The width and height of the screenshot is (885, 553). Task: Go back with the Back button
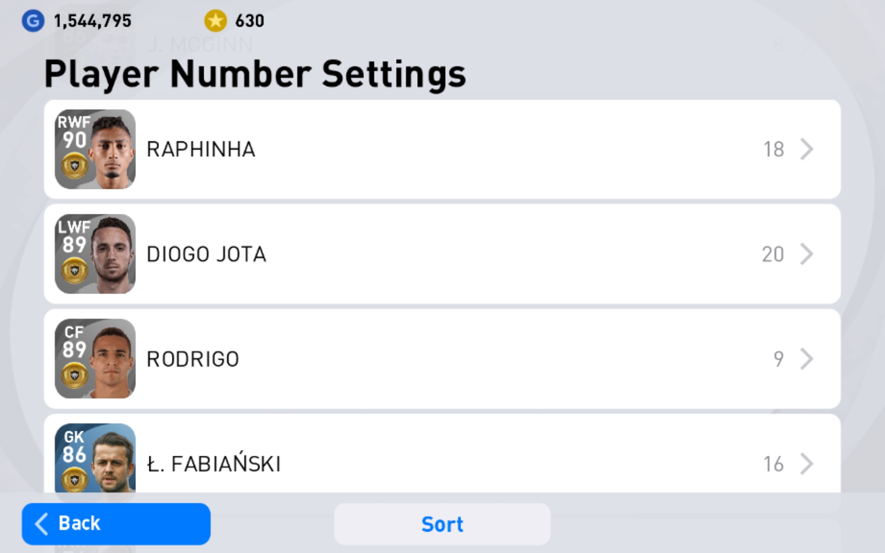tap(116, 524)
